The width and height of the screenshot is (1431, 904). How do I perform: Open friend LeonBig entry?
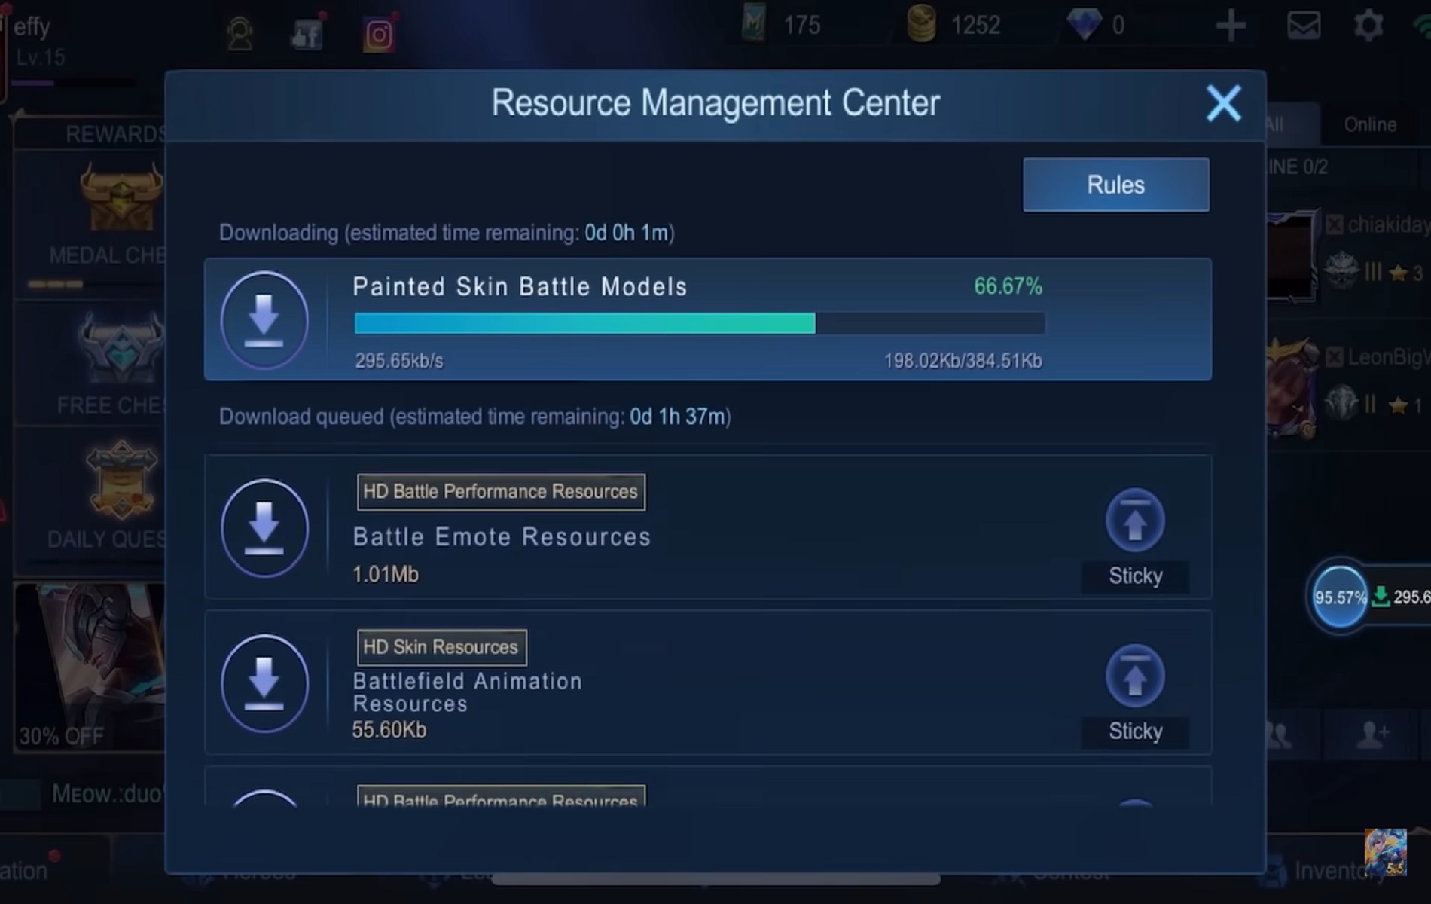coord(1350,386)
